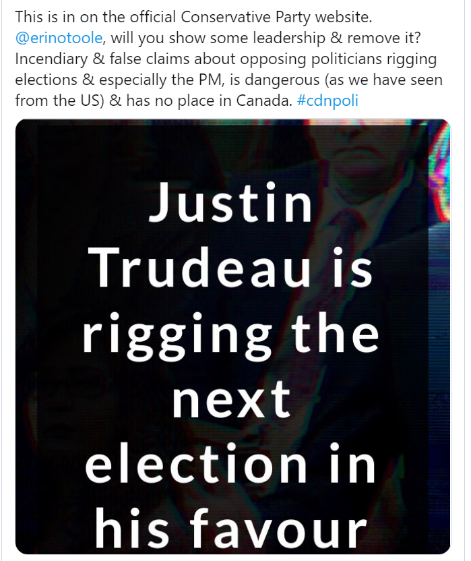Click '(as we have seen' text in tweet
This screenshot has width=471, height=561.
coord(383,80)
